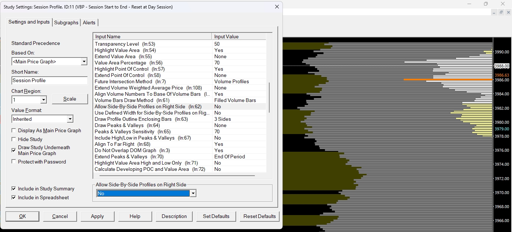Select Extend Point Of Control (In:58) row

(180, 75)
